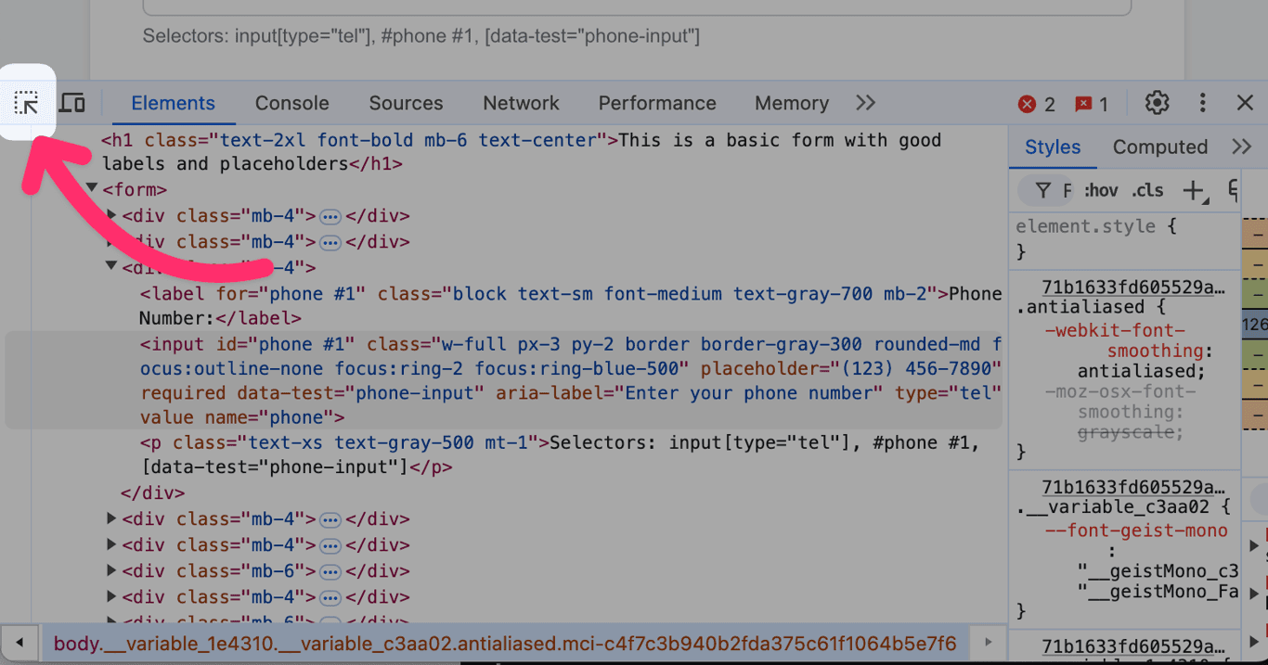Open the stylesheet link above .__variable_c3aa02 rule
The height and width of the screenshot is (665, 1268).
tap(1133, 487)
